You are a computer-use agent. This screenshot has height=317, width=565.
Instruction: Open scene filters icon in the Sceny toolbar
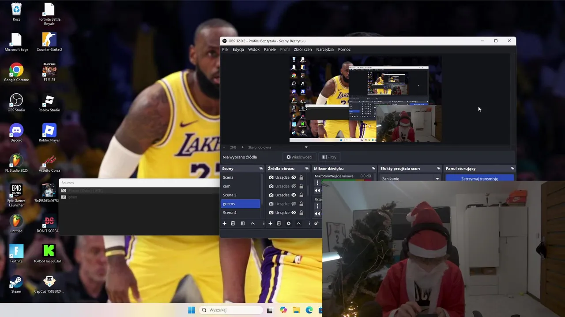243,223
